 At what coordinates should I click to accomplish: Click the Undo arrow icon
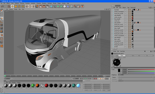point(3,6)
